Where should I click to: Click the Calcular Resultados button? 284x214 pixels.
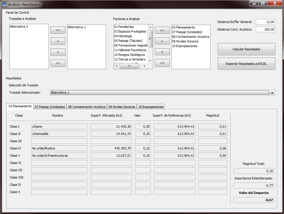pos(246,49)
